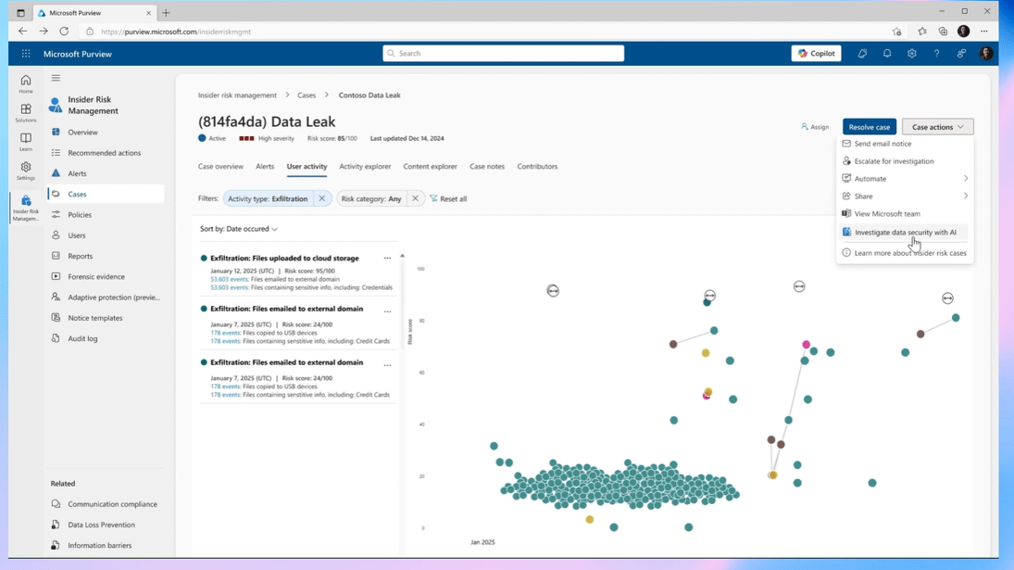This screenshot has width=1014, height=570.
Task: Remove Activity type Exfiltration filter
Action: pos(321,198)
